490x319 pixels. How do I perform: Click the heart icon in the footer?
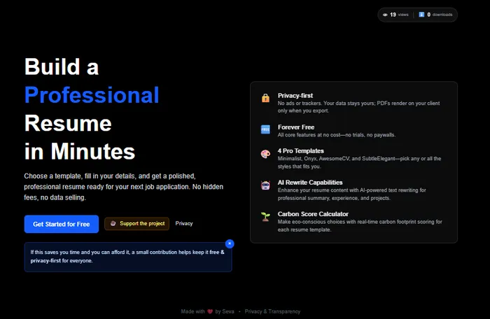pyautogui.click(x=210, y=311)
